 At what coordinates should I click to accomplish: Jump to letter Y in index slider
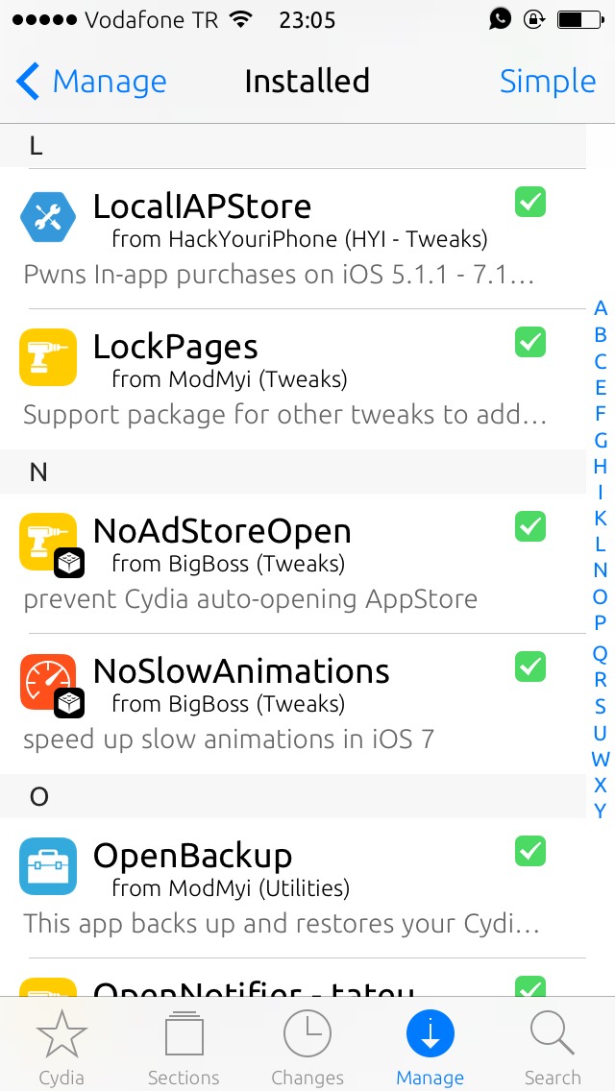(x=601, y=812)
